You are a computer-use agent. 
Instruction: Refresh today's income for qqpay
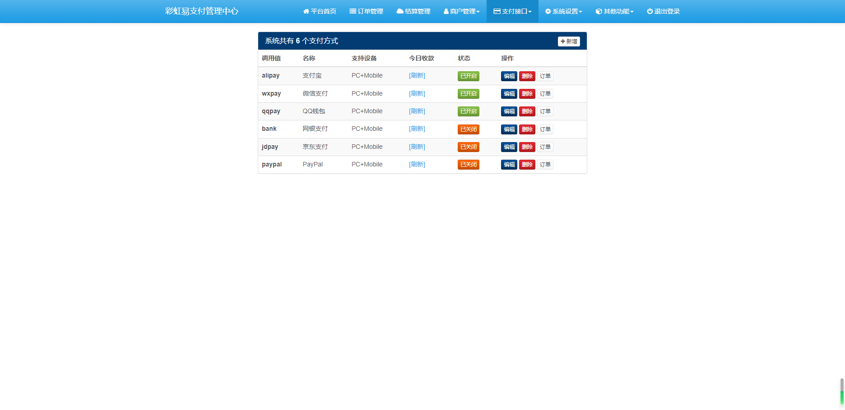417,111
